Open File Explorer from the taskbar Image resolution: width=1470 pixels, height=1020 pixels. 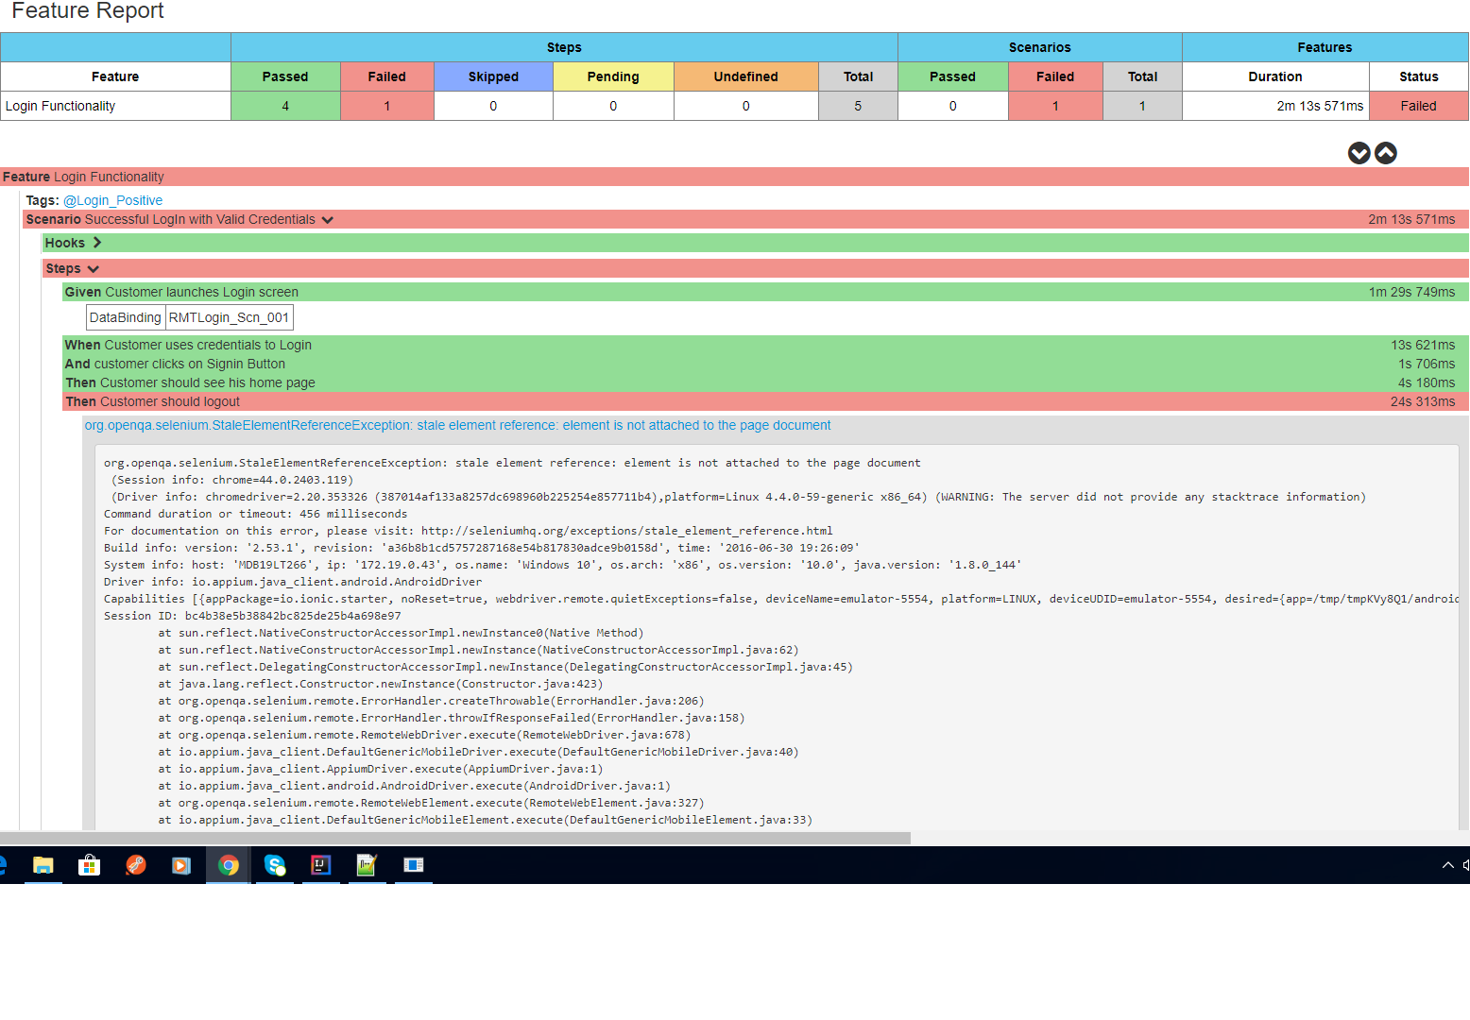[x=43, y=866]
